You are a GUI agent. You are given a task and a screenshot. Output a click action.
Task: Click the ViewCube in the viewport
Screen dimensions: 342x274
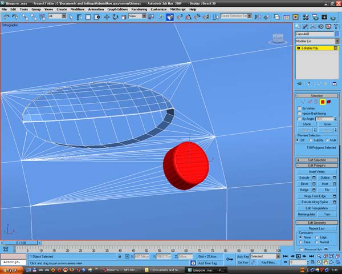click(278, 38)
